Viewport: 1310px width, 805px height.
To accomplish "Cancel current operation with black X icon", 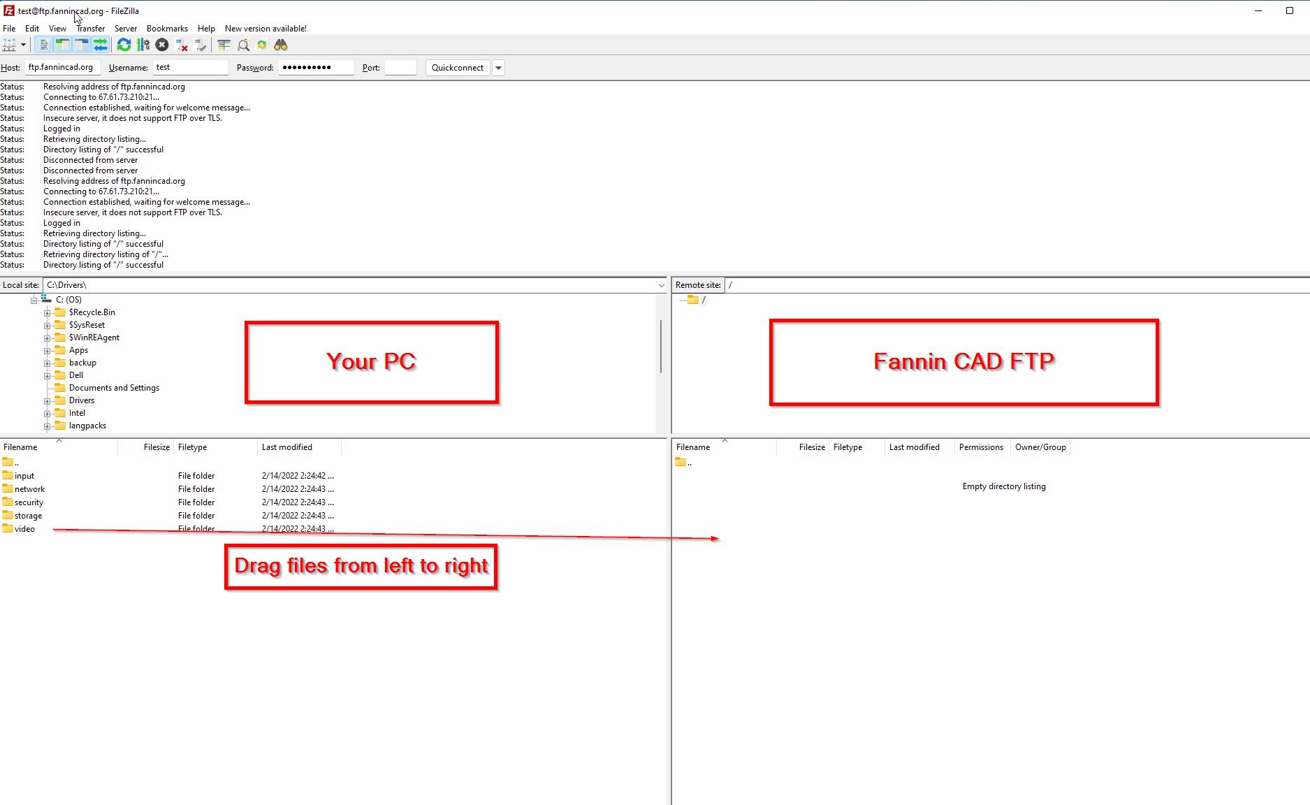I will [x=162, y=45].
